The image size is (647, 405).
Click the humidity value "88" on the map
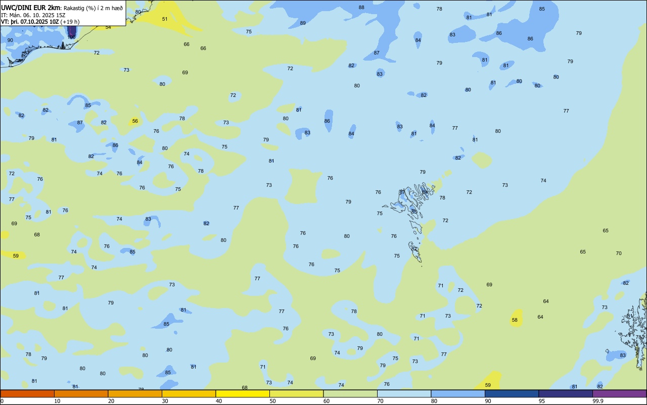361,8
